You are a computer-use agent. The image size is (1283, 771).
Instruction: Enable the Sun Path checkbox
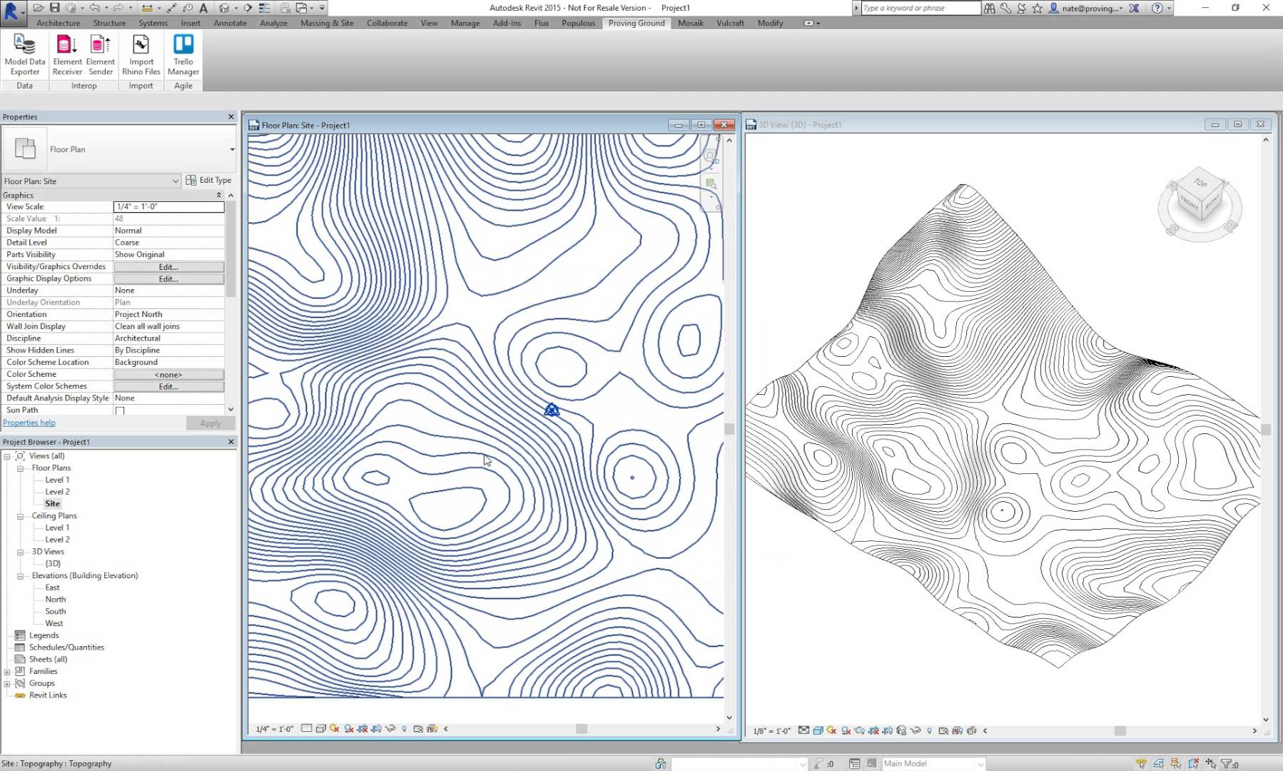(120, 411)
